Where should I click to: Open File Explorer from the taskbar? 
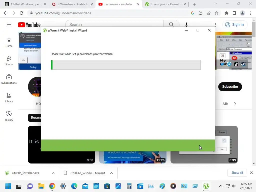point(41,186)
